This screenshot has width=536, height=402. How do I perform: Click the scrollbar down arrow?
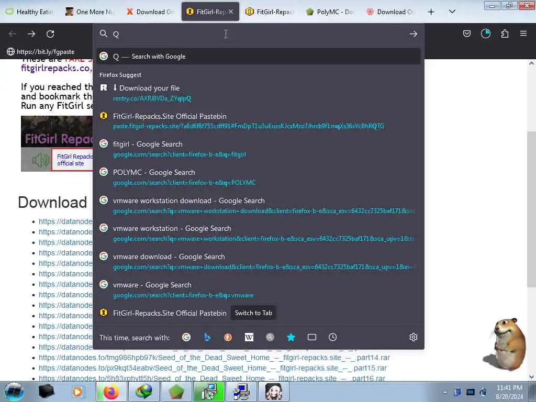coord(531,377)
